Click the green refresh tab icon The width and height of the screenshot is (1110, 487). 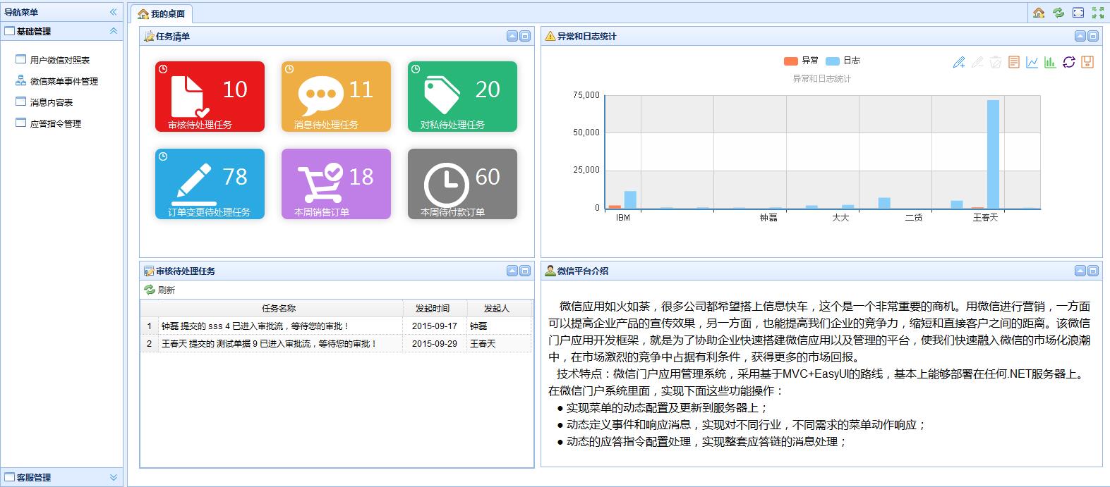tap(1058, 13)
